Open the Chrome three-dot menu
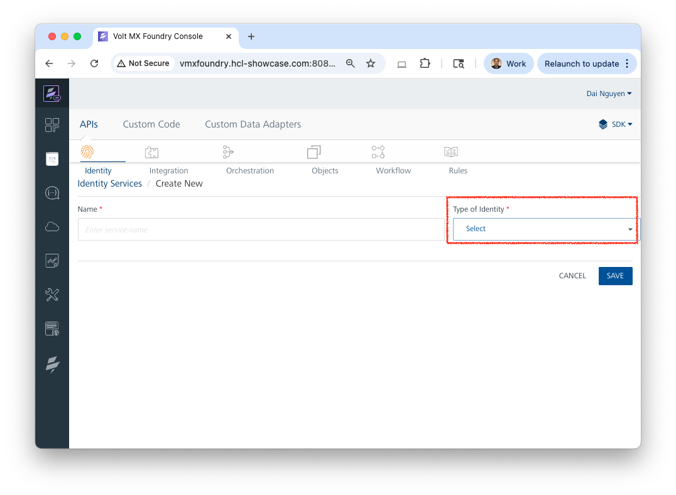 [x=627, y=63]
